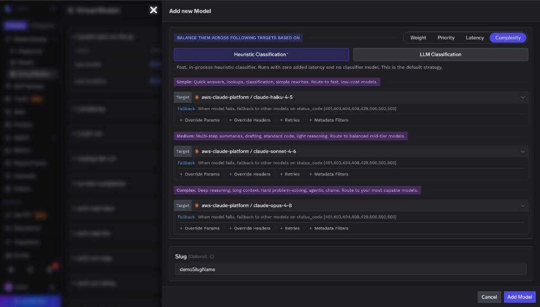Click the provider icon beside claude-haiku-4-5
Image resolution: width=540 pixels, height=307 pixels.
tap(197, 97)
